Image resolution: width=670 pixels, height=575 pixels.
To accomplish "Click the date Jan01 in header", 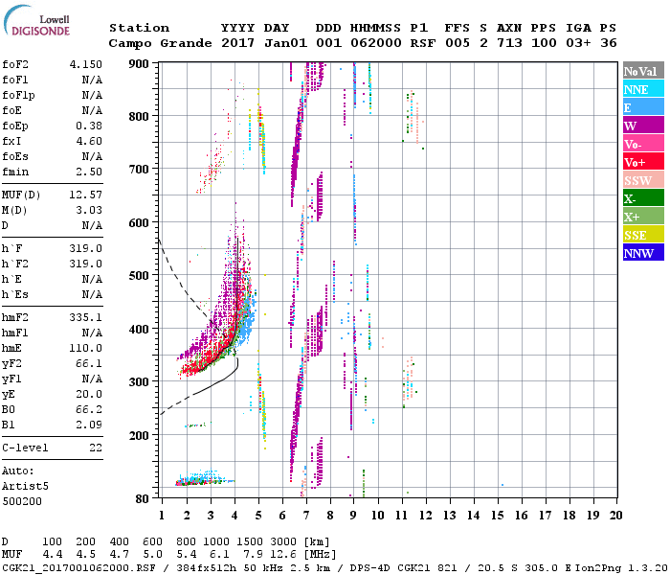I will pos(285,43).
